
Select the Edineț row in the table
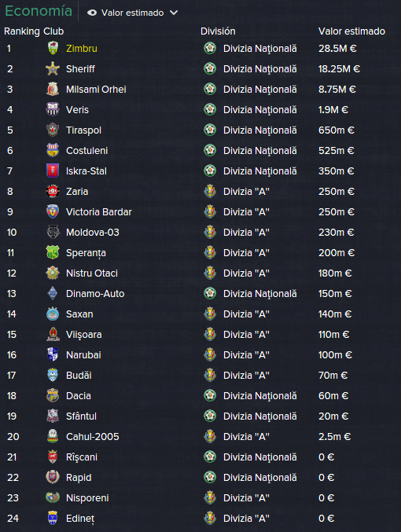coord(200,518)
